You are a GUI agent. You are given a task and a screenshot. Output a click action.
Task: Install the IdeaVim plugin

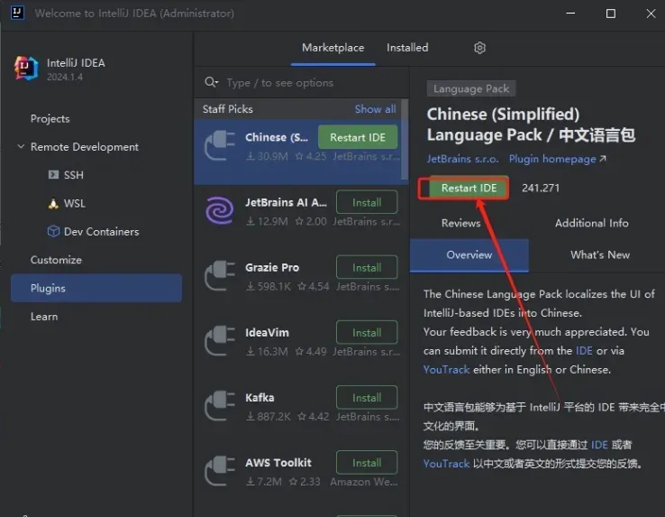[367, 332]
